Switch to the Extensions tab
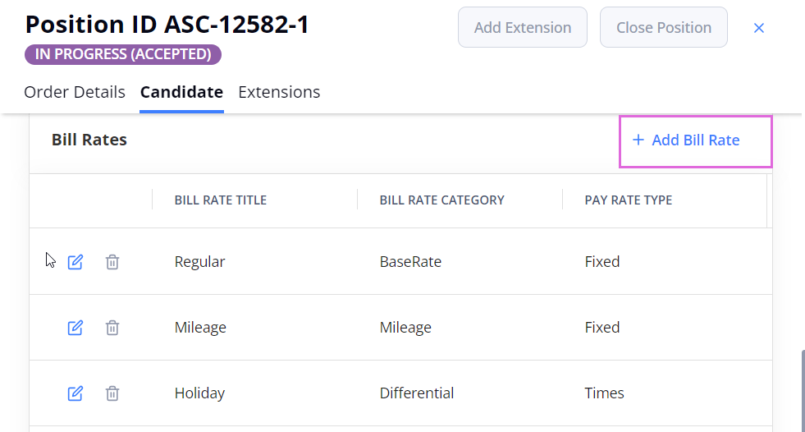This screenshot has width=805, height=432. [279, 92]
